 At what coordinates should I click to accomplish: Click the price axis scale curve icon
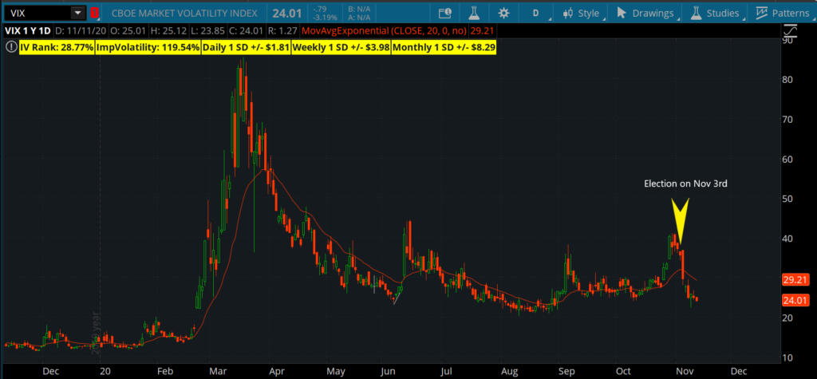(x=790, y=31)
